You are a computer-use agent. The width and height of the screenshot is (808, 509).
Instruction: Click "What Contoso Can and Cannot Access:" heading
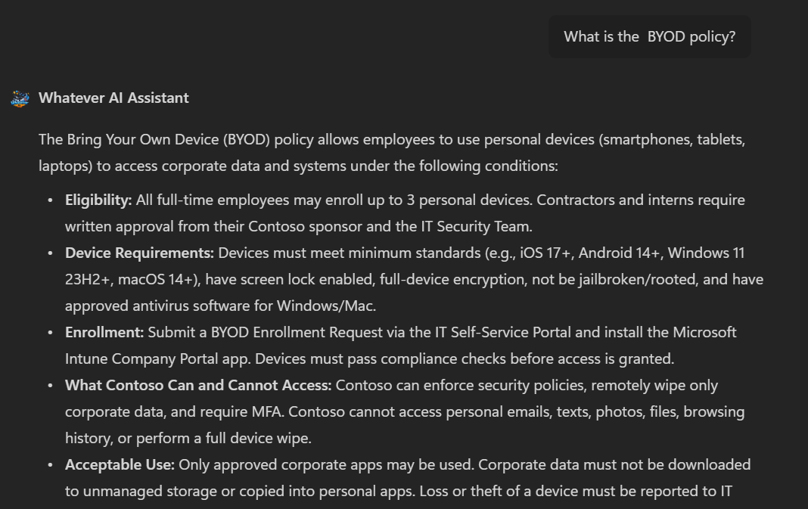tap(198, 385)
